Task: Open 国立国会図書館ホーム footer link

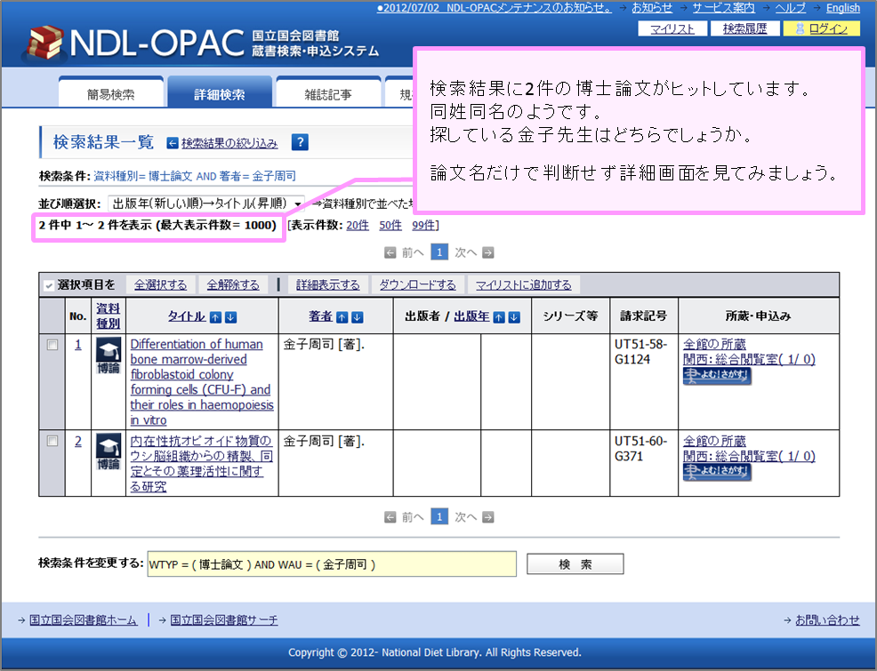Action: click(x=83, y=619)
